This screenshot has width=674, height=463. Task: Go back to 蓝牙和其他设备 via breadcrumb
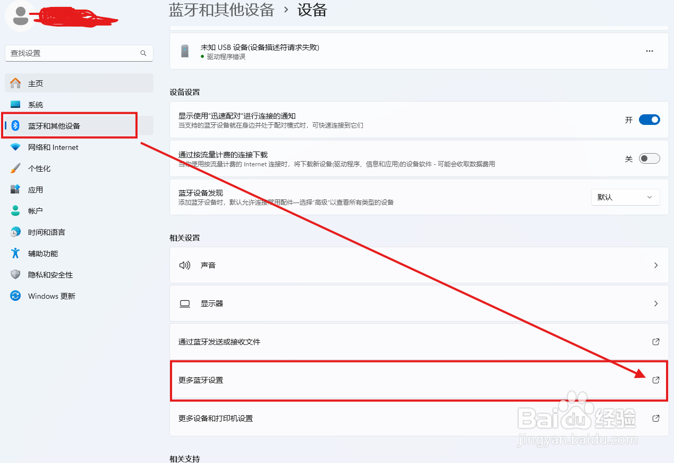click(x=221, y=10)
